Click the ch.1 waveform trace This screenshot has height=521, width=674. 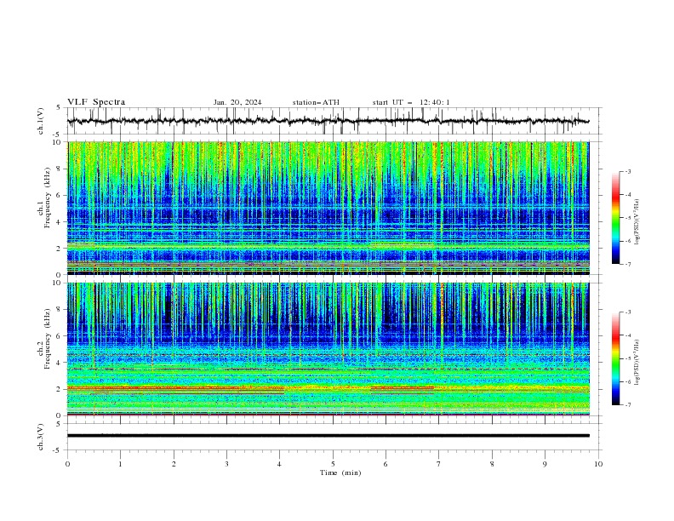(x=328, y=121)
